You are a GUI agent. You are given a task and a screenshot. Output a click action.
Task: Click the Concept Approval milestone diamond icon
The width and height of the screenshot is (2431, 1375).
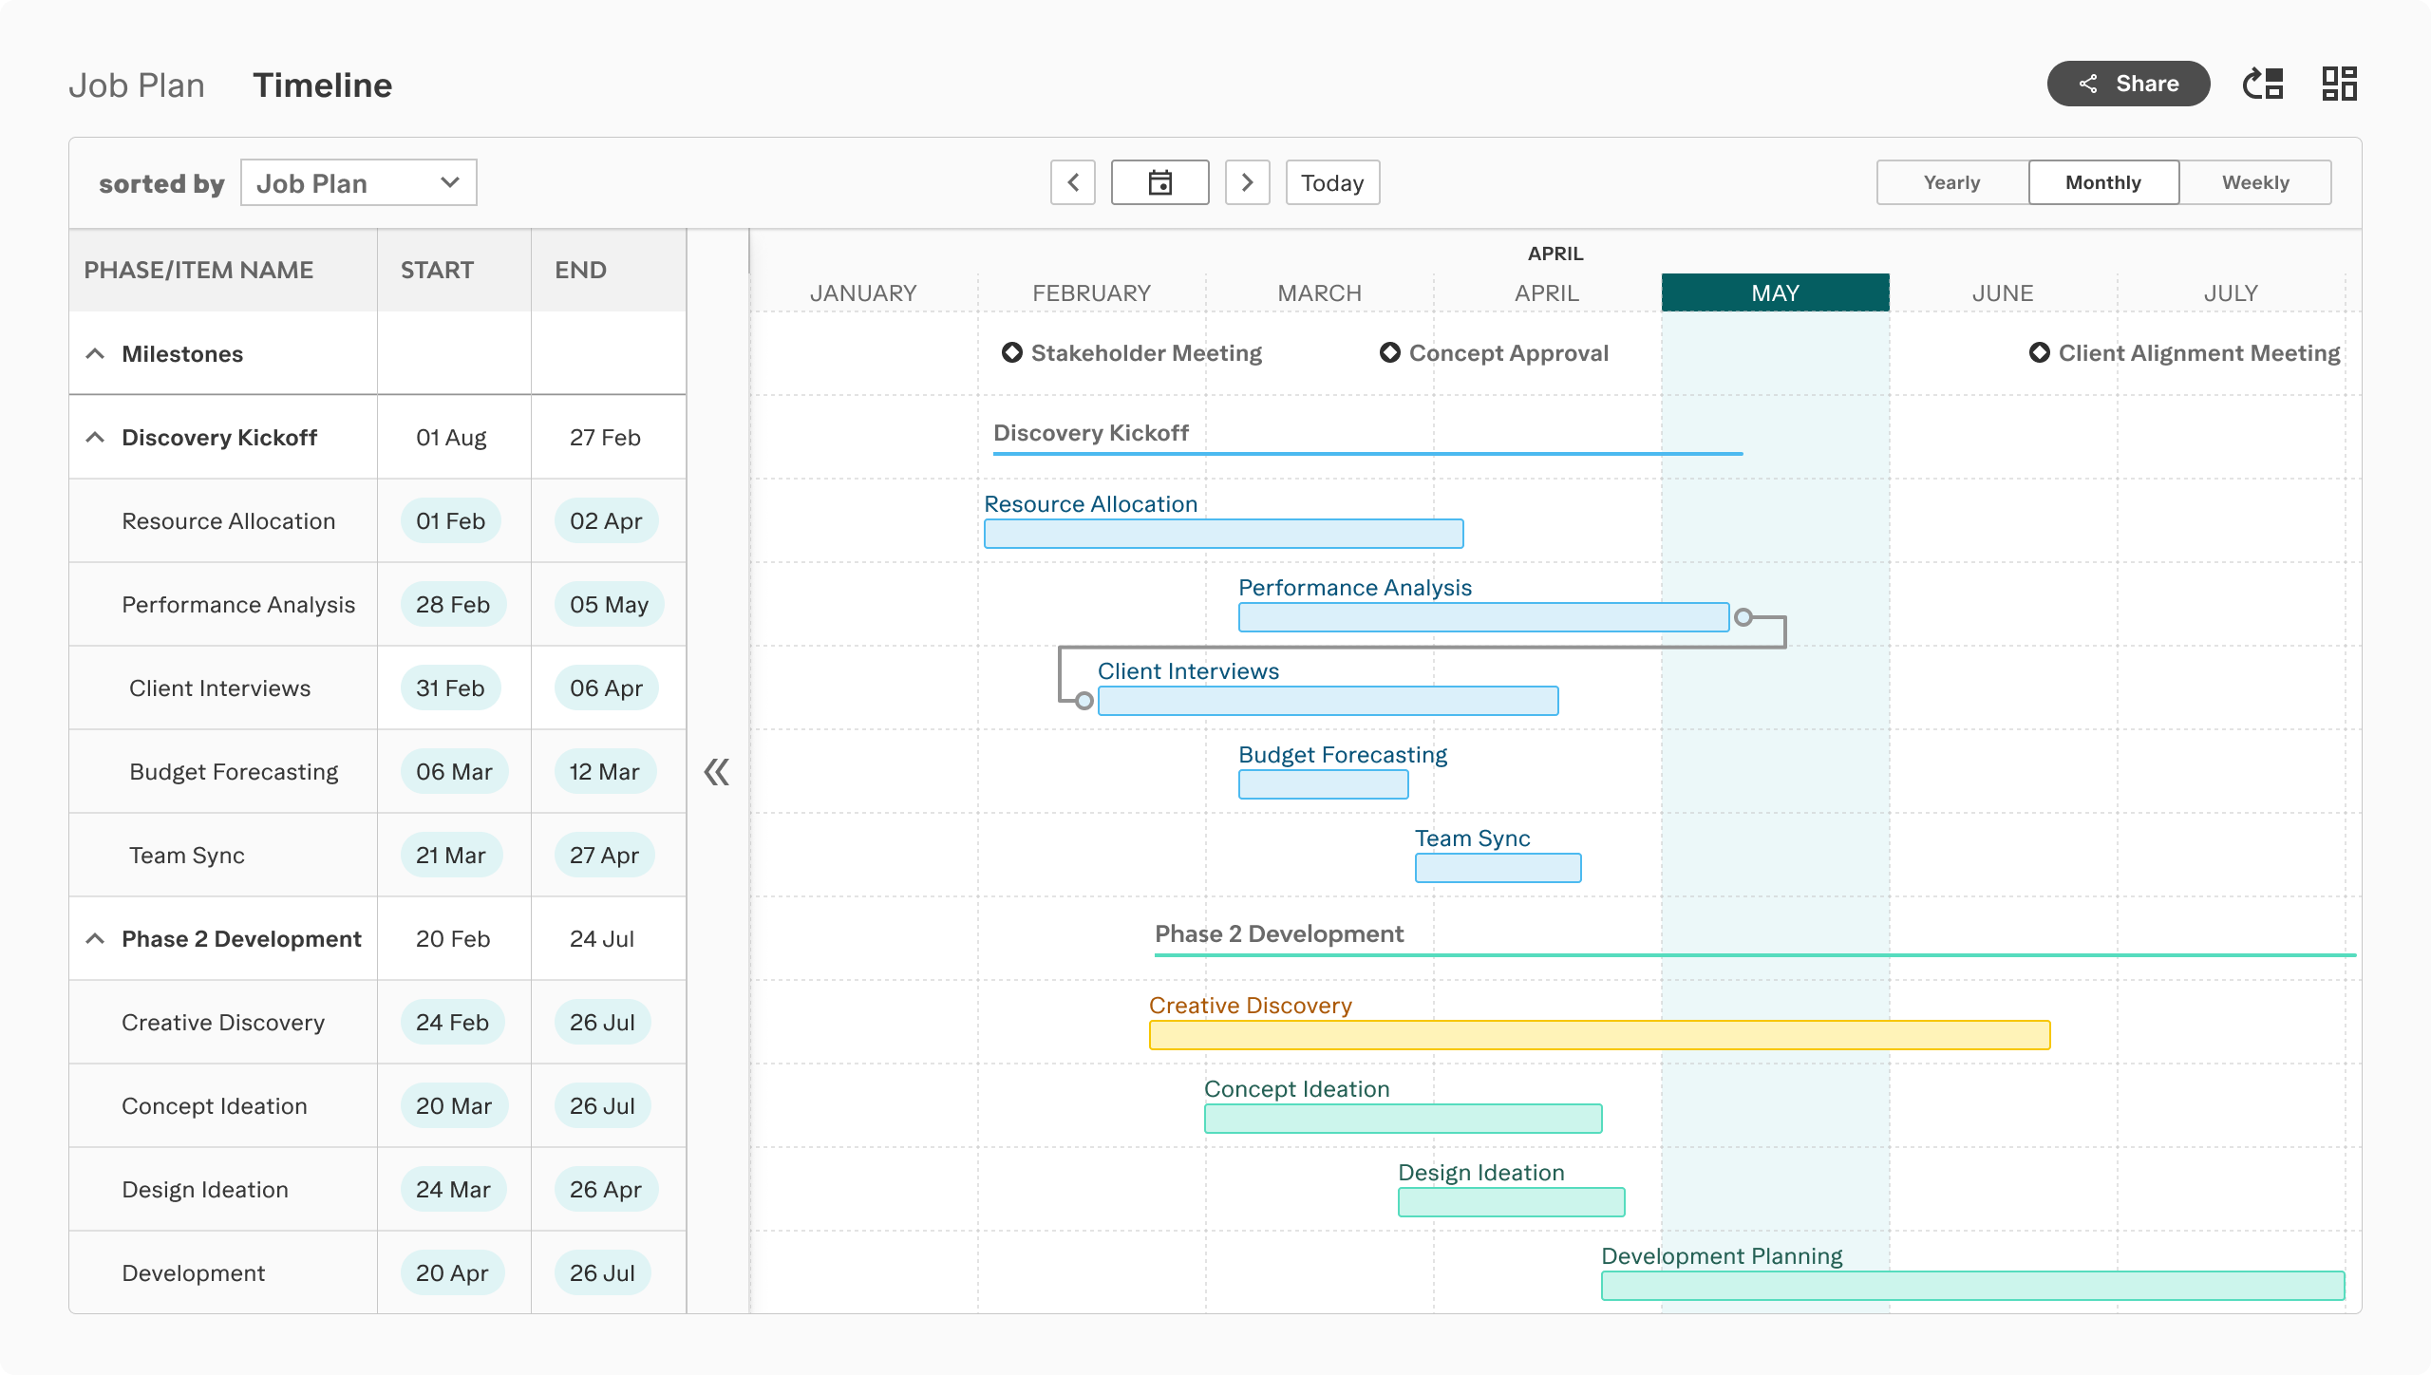[1390, 352]
